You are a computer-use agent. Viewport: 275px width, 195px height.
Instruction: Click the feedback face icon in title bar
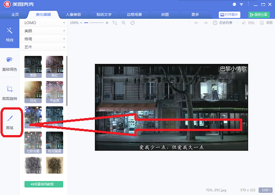click(234, 4)
